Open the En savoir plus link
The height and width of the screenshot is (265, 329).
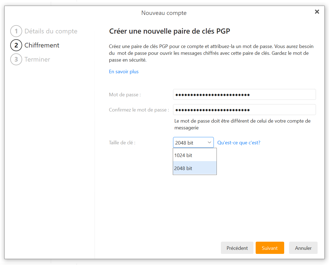124,72
